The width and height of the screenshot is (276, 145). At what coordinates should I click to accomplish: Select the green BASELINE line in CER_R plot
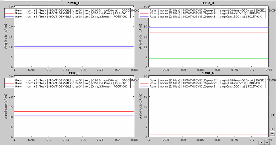[208, 59]
